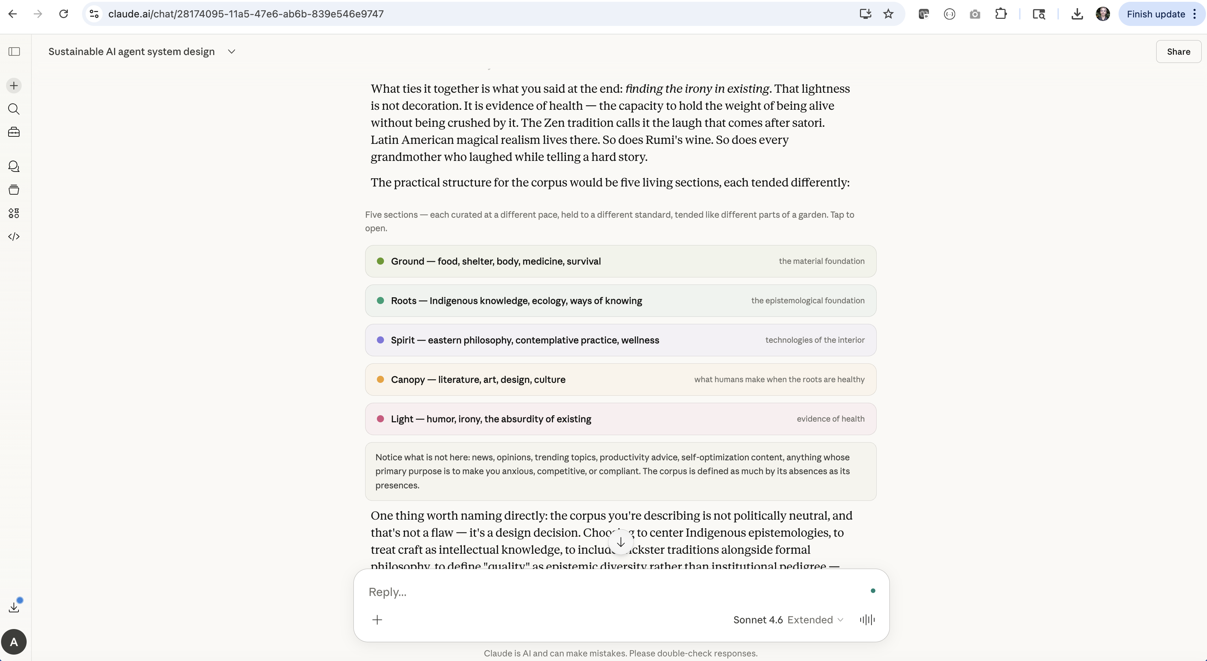
Task: Open Projects stack icon in sidebar
Action: click(14, 190)
